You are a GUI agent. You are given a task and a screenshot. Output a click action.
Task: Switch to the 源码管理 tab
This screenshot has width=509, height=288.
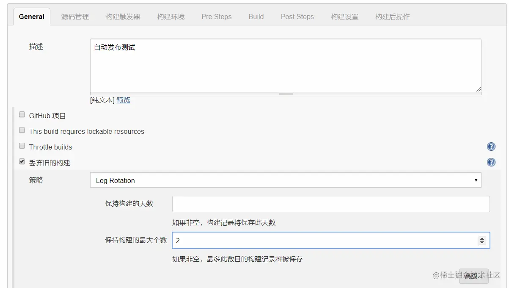click(75, 17)
